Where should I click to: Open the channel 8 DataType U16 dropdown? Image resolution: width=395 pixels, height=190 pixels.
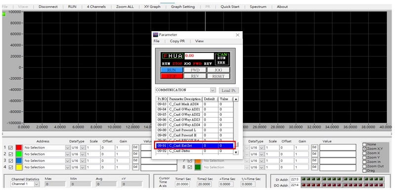pyautogui.click(x=262, y=167)
